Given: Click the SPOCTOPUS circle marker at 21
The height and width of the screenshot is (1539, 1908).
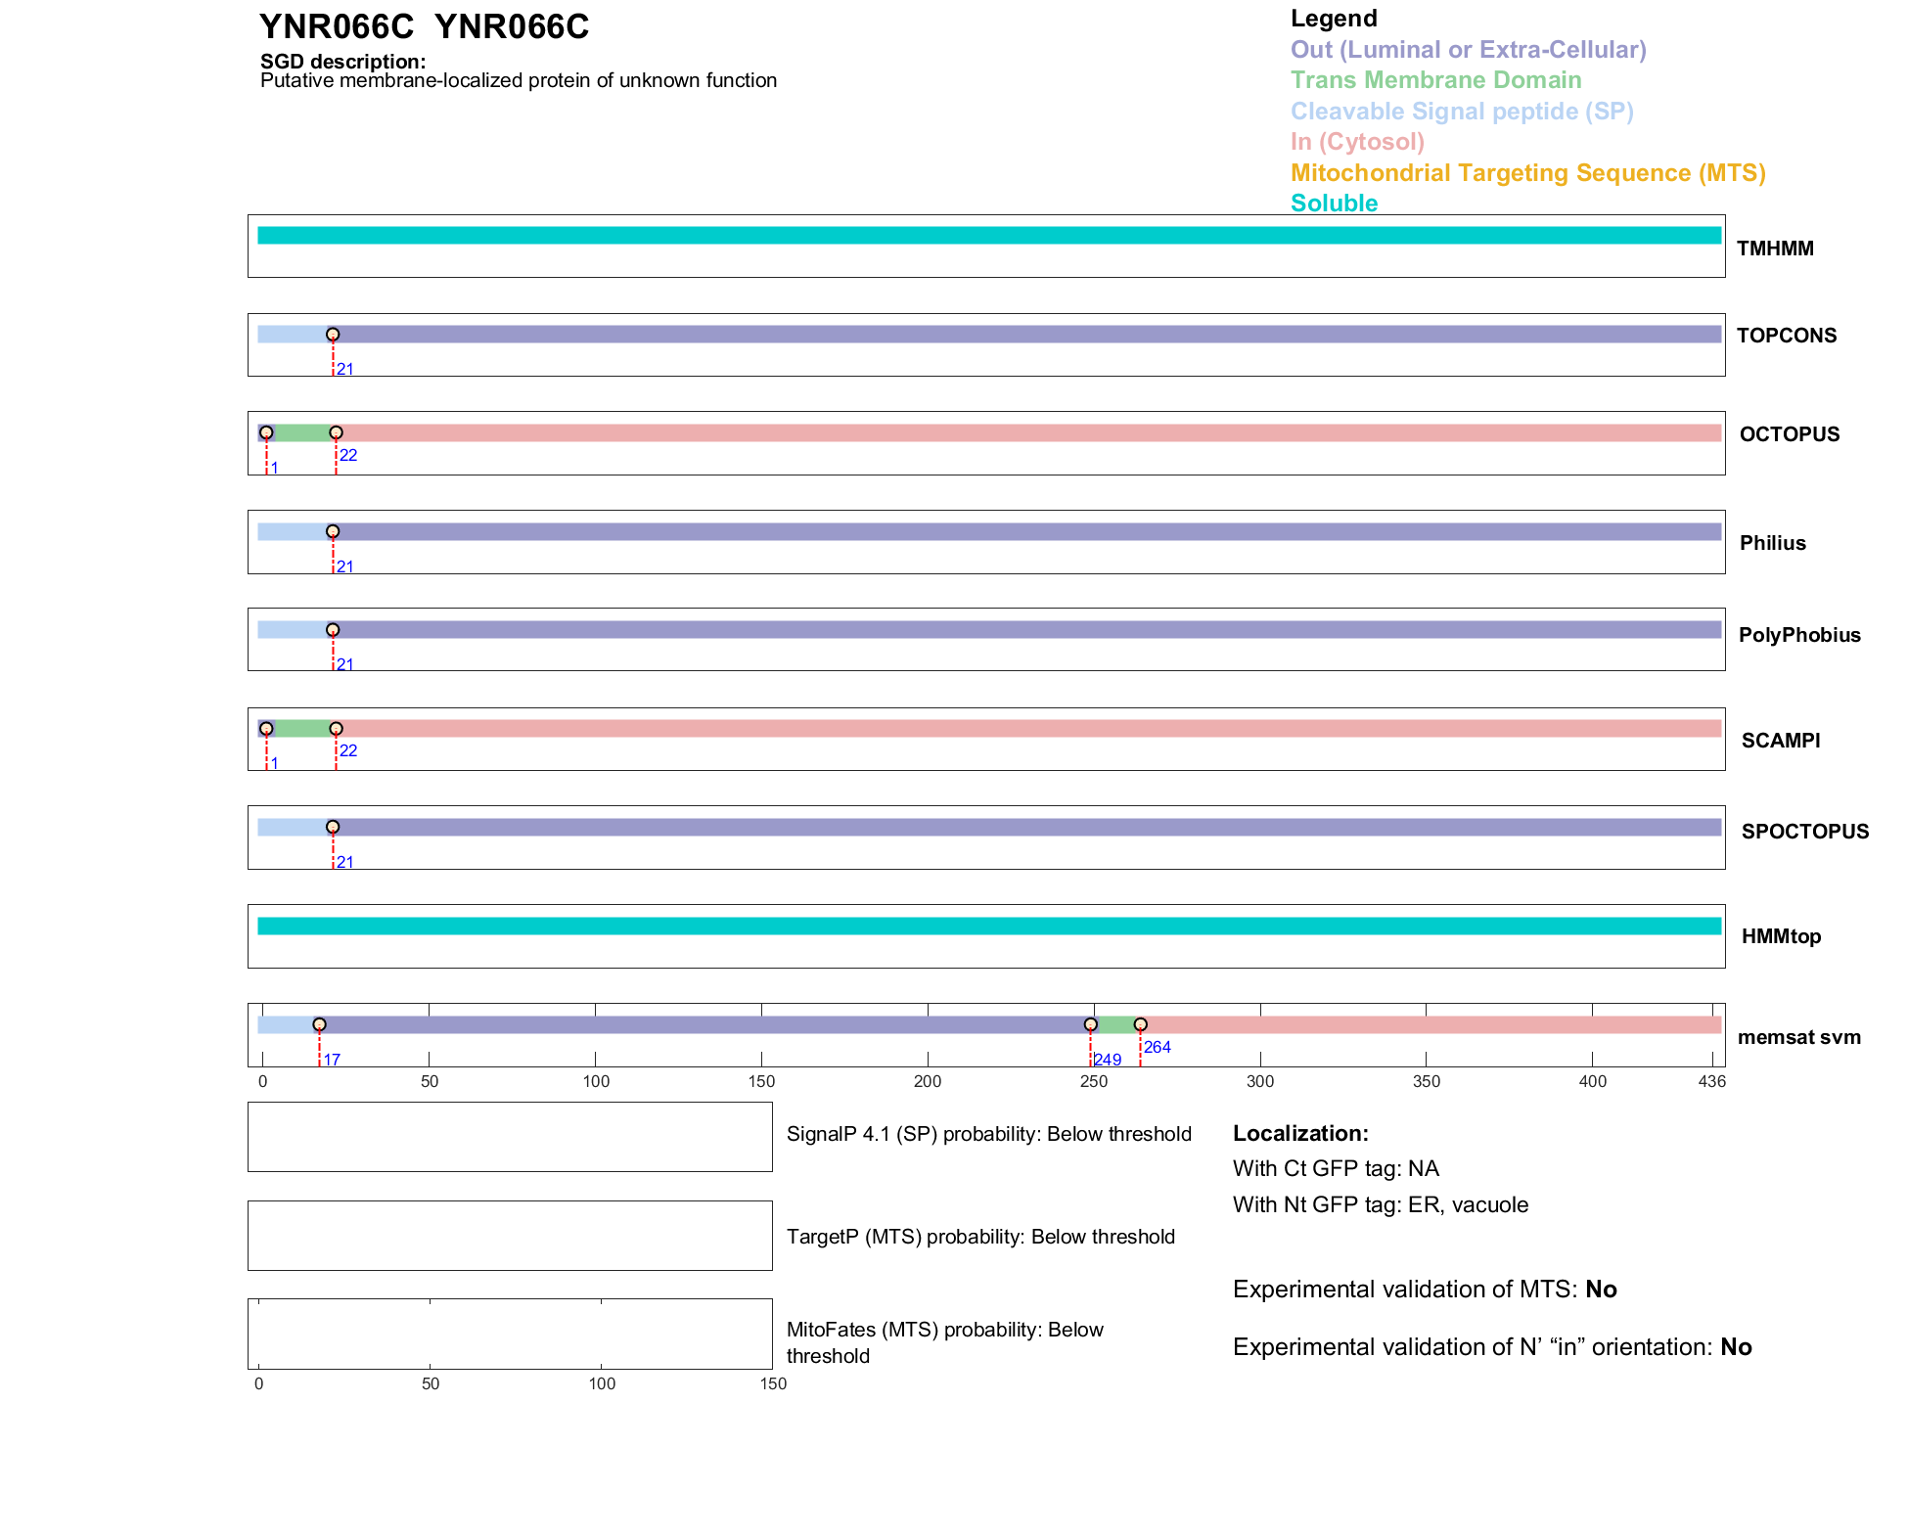Looking at the screenshot, I should pyautogui.click(x=333, y=828).
